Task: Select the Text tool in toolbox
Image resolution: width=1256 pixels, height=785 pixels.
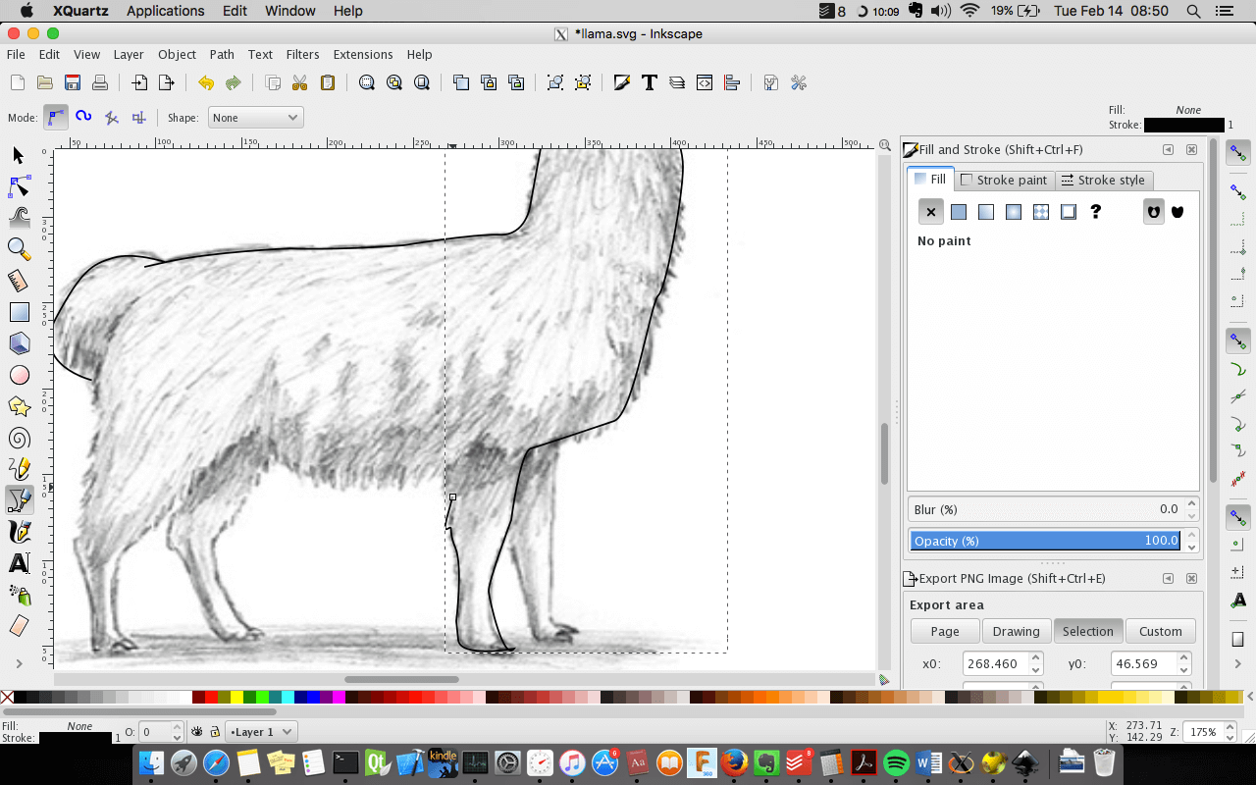Action: [19, 563]
